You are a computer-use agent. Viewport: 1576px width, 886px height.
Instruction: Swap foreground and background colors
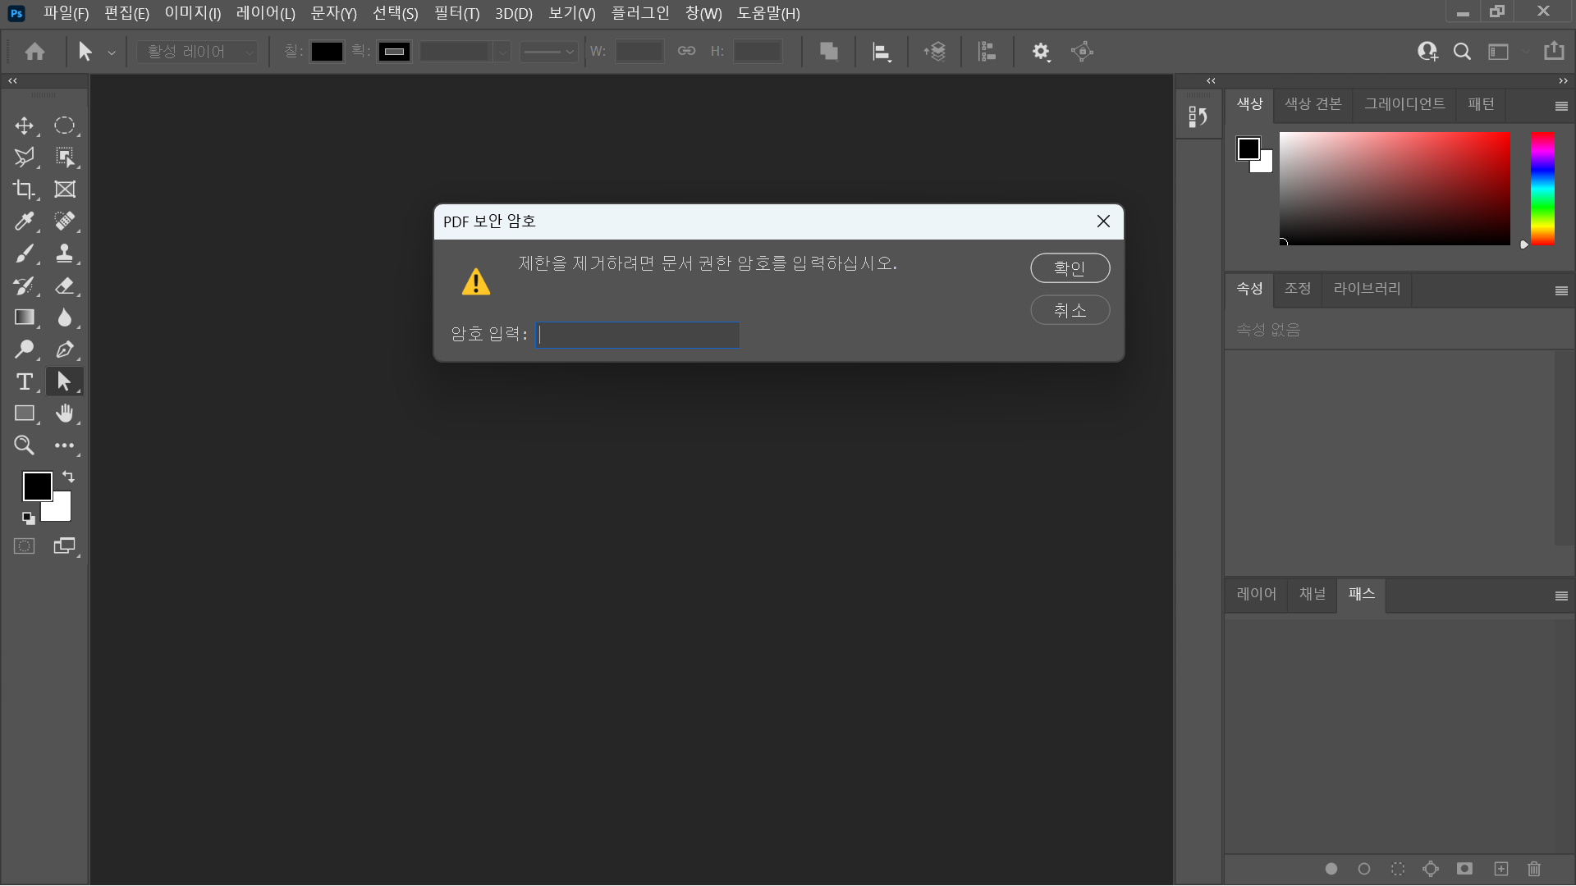point(69,477)
